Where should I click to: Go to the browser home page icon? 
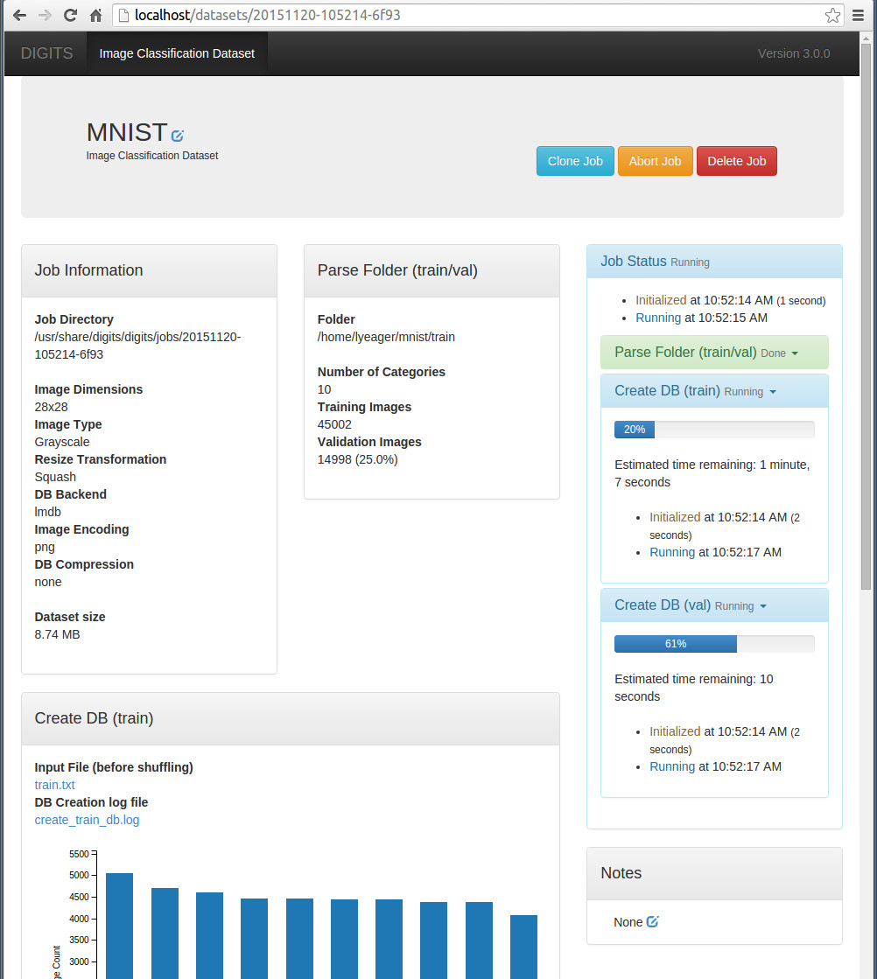[95, 15]
